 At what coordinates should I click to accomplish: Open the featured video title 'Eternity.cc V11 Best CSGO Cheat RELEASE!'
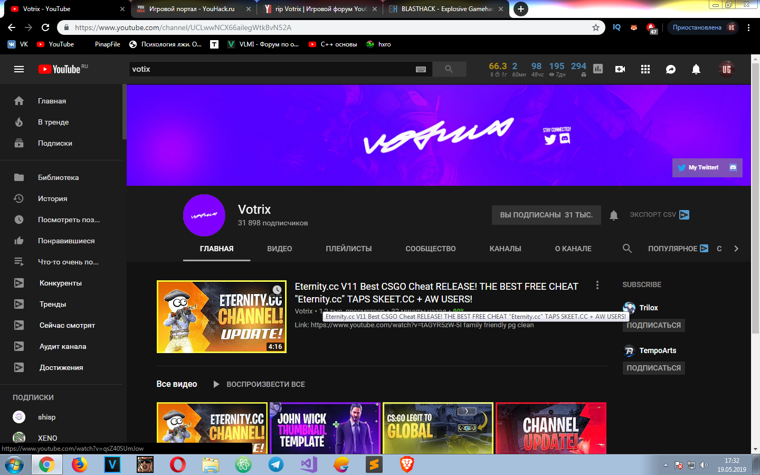pyautogui.click(x=436, y=293)
